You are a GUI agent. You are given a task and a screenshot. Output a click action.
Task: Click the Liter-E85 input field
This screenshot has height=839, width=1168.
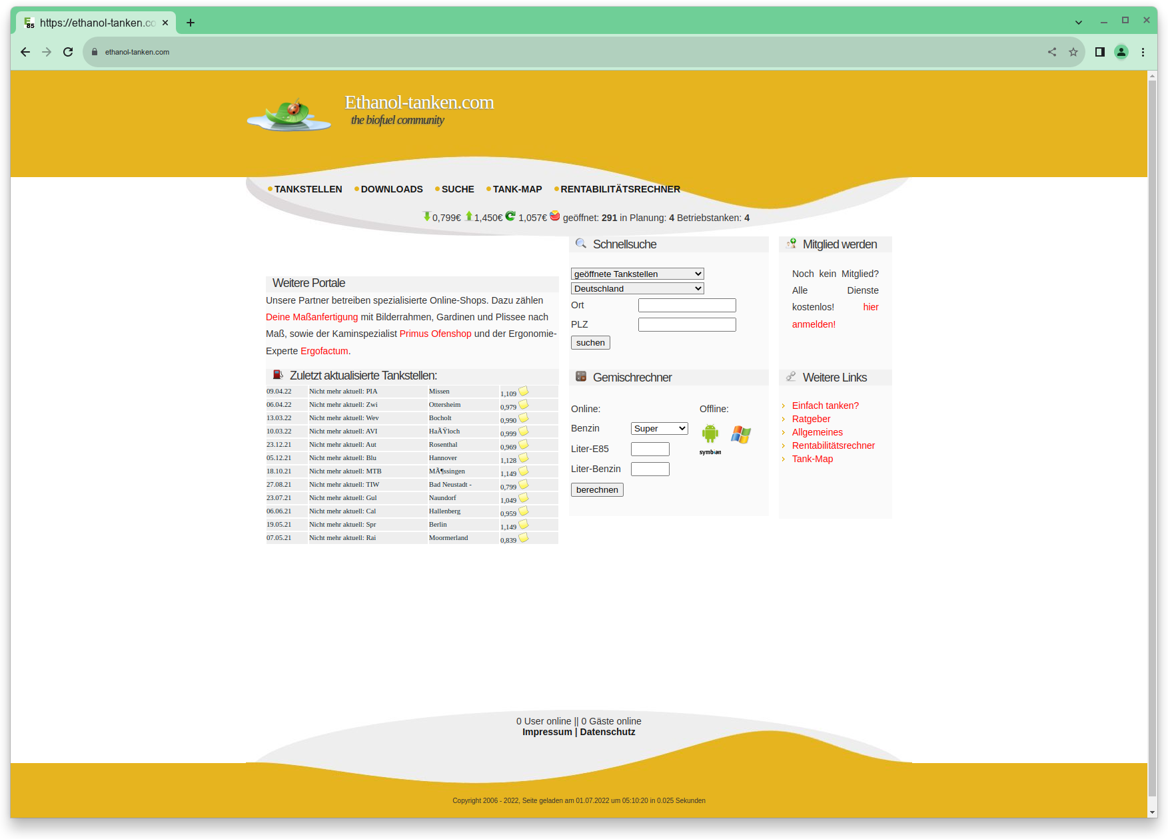pos(650,449)
